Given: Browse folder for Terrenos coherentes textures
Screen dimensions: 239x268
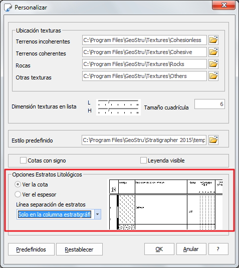Looking at the screenshot, I should [x=213, y=52].
